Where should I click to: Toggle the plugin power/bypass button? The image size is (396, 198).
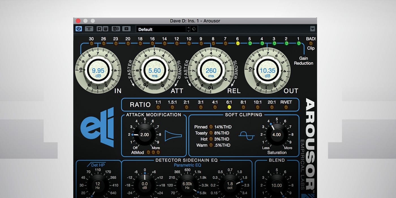point(79,29)
